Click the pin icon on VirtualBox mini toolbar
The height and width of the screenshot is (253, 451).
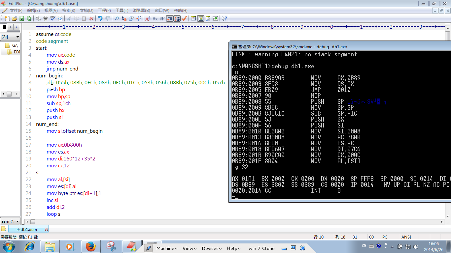148,248
